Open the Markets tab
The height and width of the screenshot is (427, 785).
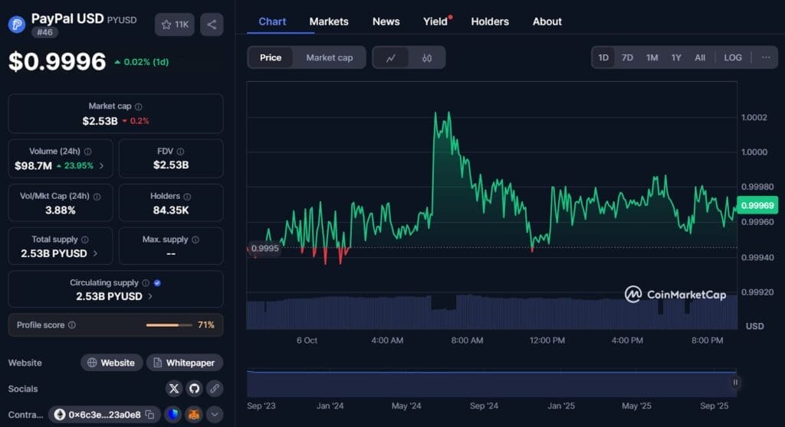tap(329, 21)
